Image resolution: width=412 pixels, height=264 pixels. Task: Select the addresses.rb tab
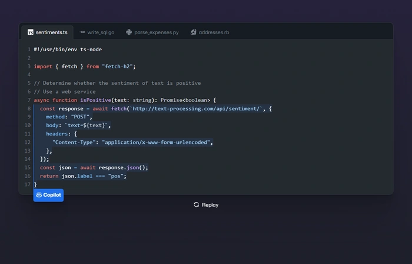[x=215, y=32]
